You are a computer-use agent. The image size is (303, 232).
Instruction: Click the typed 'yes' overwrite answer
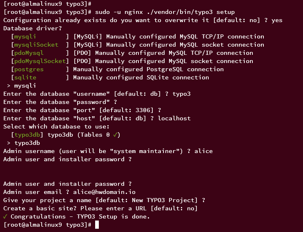(x=277, y=20)
